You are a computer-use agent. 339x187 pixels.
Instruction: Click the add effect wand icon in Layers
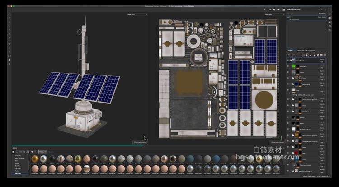pos(304,55)
